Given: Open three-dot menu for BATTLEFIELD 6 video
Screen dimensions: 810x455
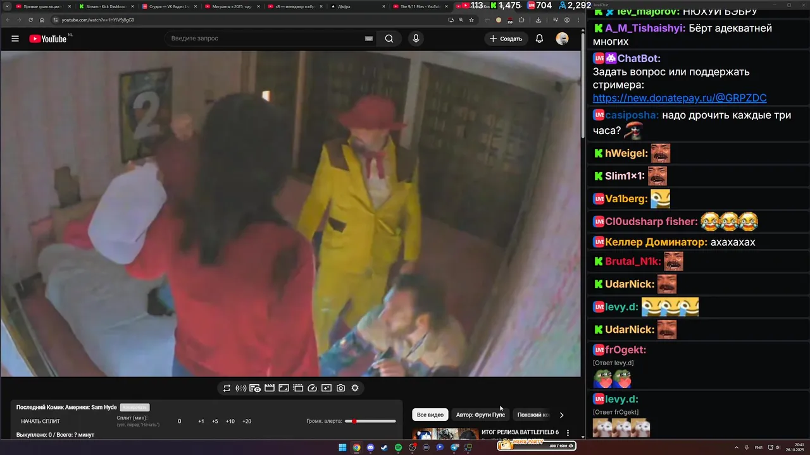Looking at the screenshot, I should coord(568,434).
